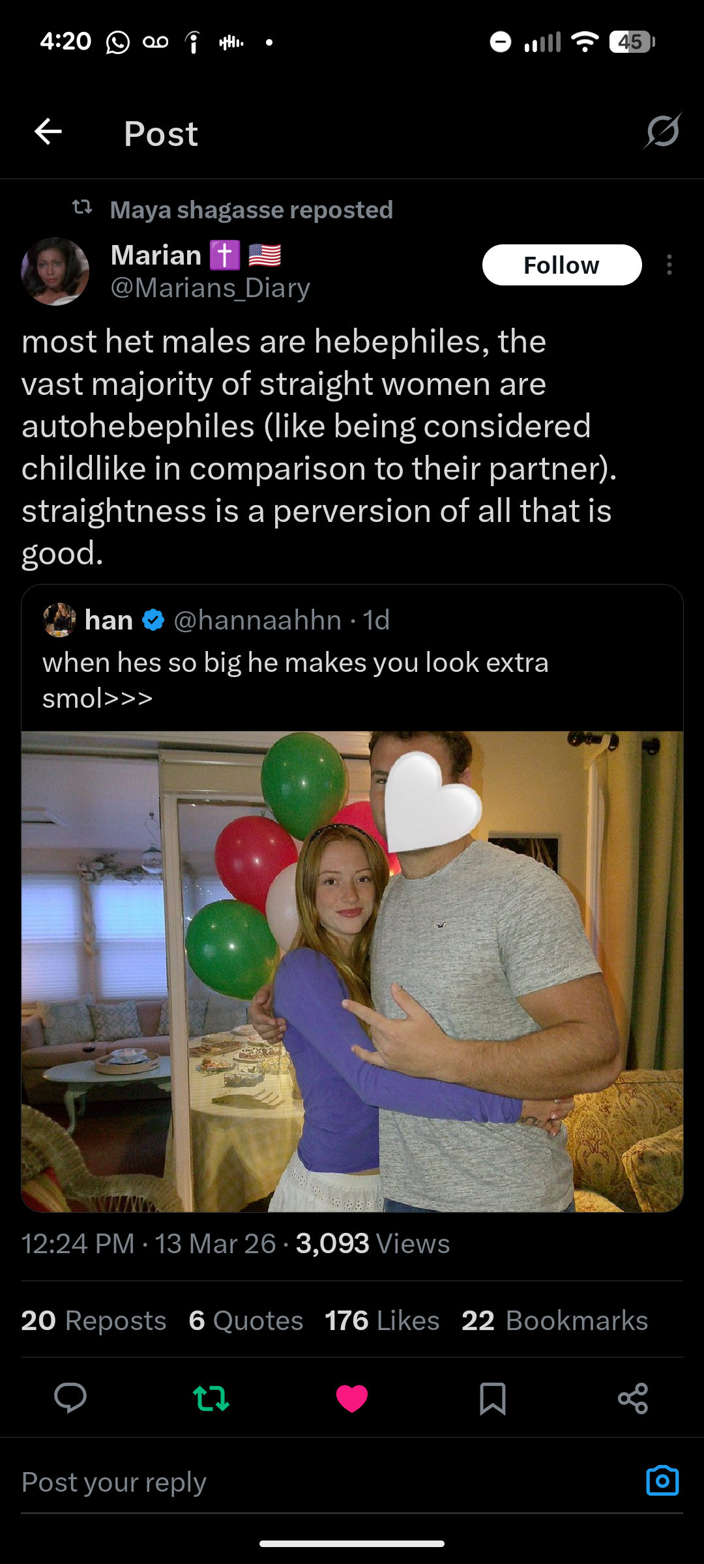Tap the share icon
The image size is (704, 1564).
coord(632,1398)
